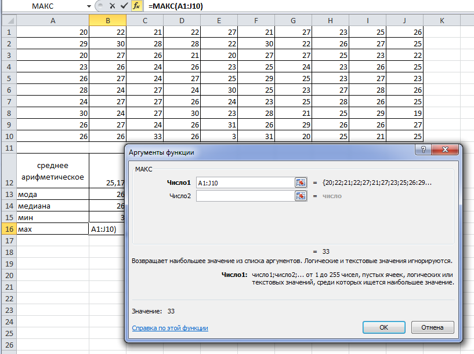Image resolution: width=474 pixels, height=354 pixels.
Task: Select column J header
Action: click(405, 20)
